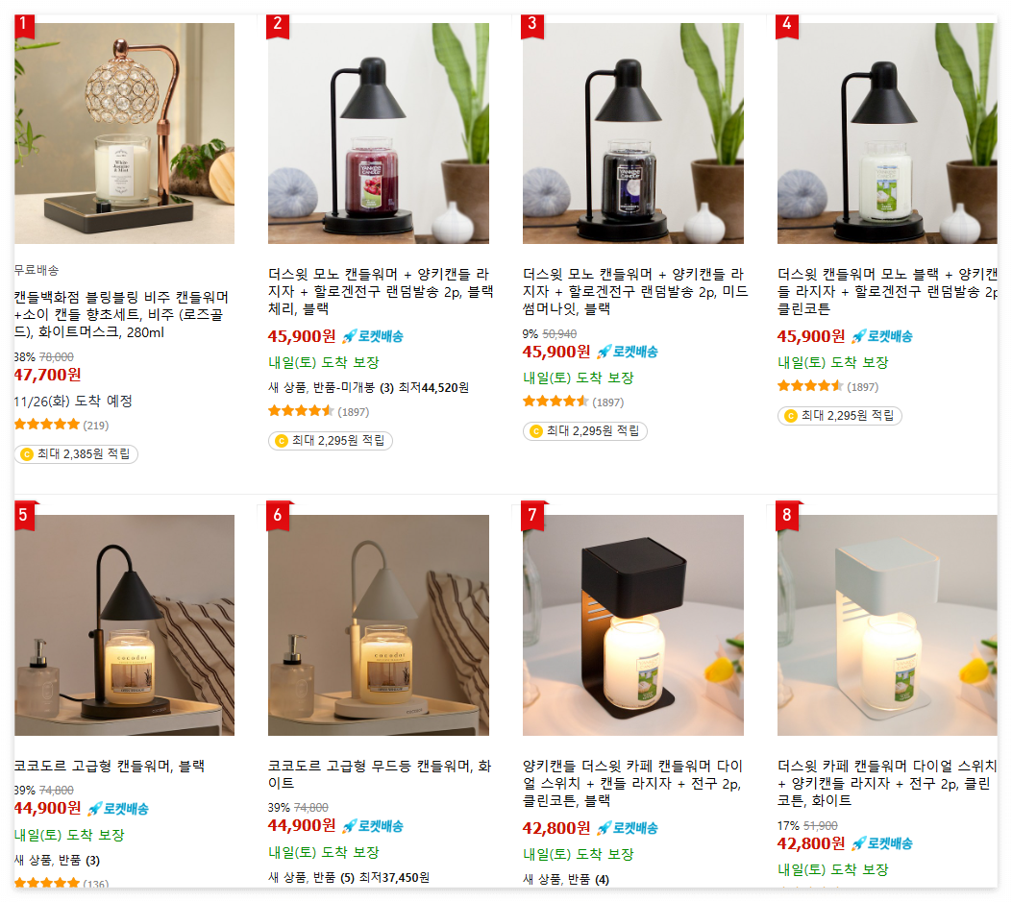Viewport: 1012px width, 902px height.
Task: Open the black cafe candle warmer thumbnail
Action: [x=633, y=625]
